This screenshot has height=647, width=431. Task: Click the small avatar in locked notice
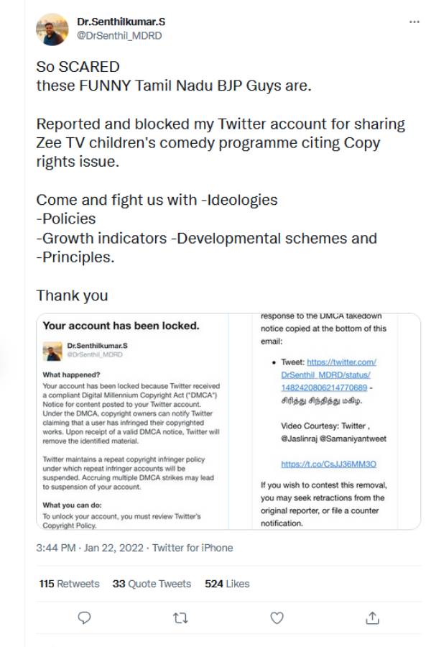pos(52,350)
